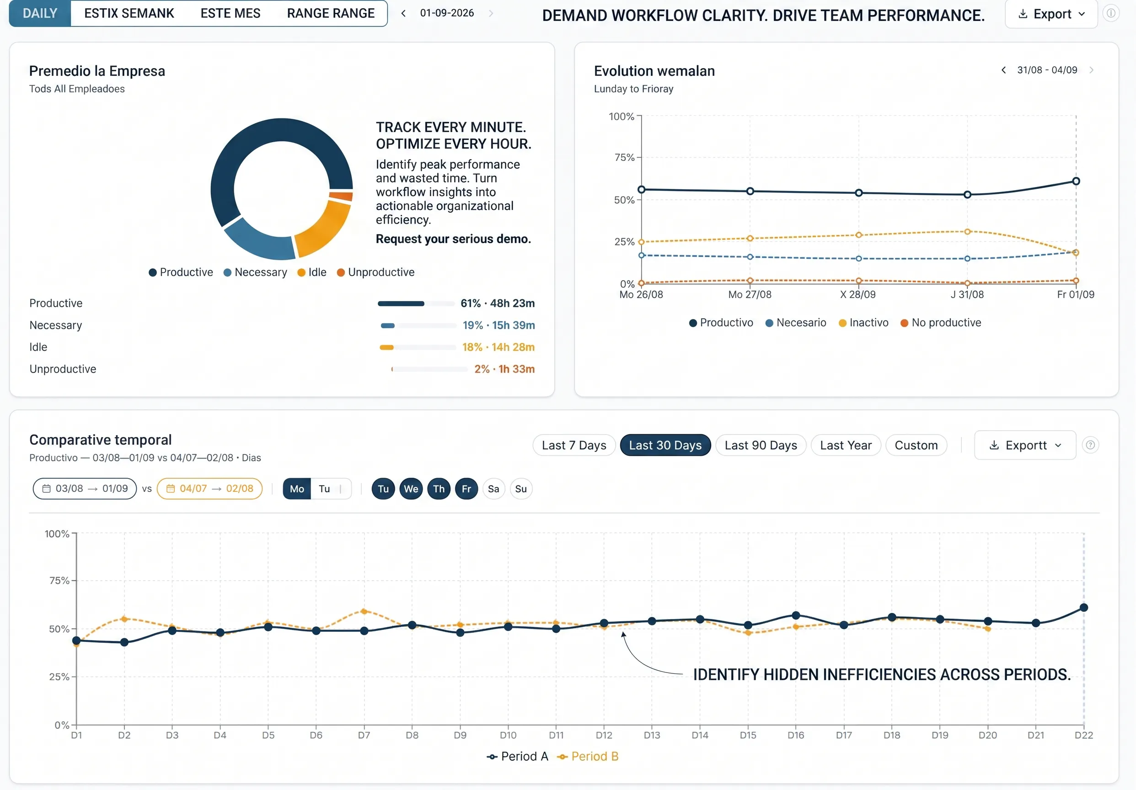Image resolution: width=1136 pixels, height=790 pixels.
Task: Select the Last 30 Days range
Action: tap(665, 445)
